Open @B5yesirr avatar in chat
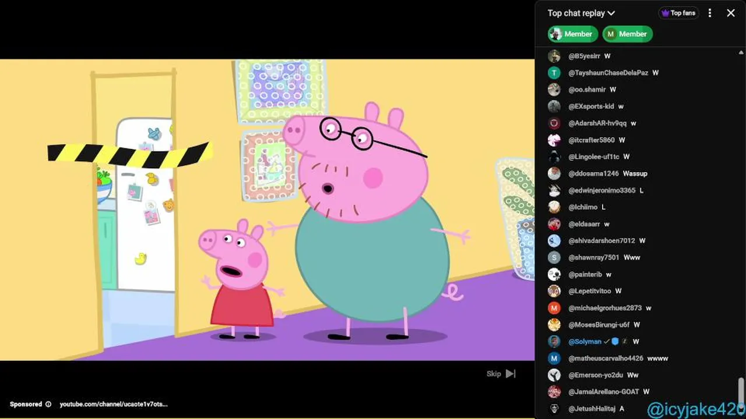 pos(554,56)
